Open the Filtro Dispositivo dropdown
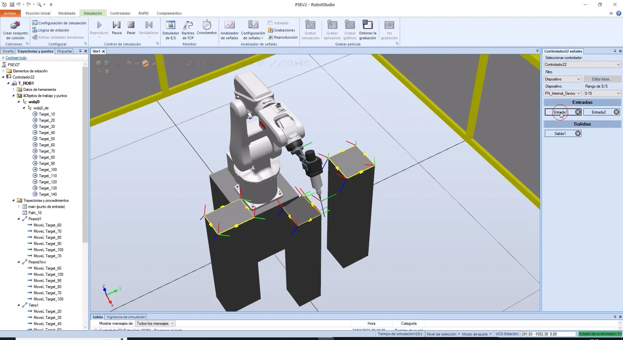The height and width of the screenshot is (340, 623). 562,79
